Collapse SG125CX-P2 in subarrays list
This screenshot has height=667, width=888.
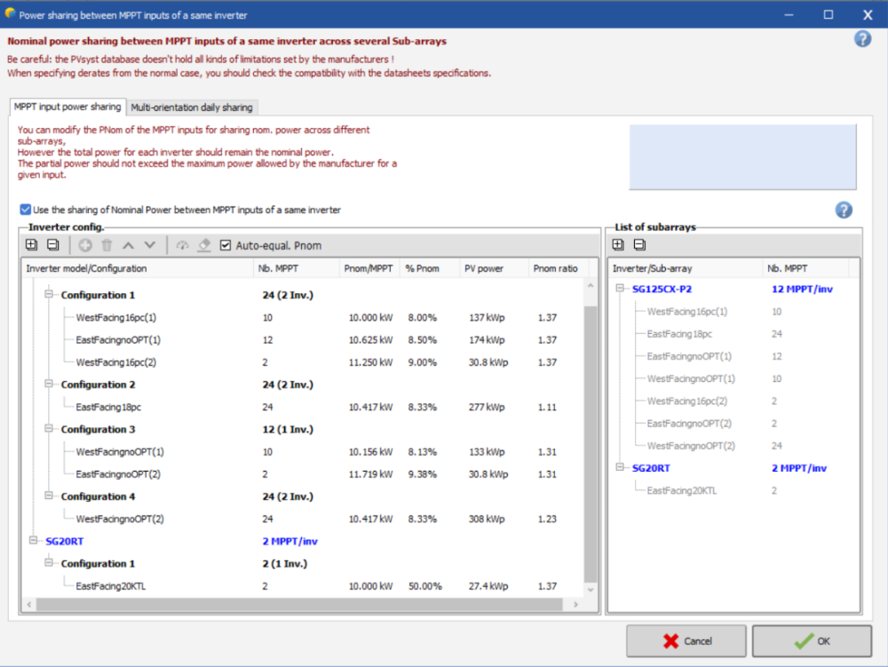[x=620, y=289]
